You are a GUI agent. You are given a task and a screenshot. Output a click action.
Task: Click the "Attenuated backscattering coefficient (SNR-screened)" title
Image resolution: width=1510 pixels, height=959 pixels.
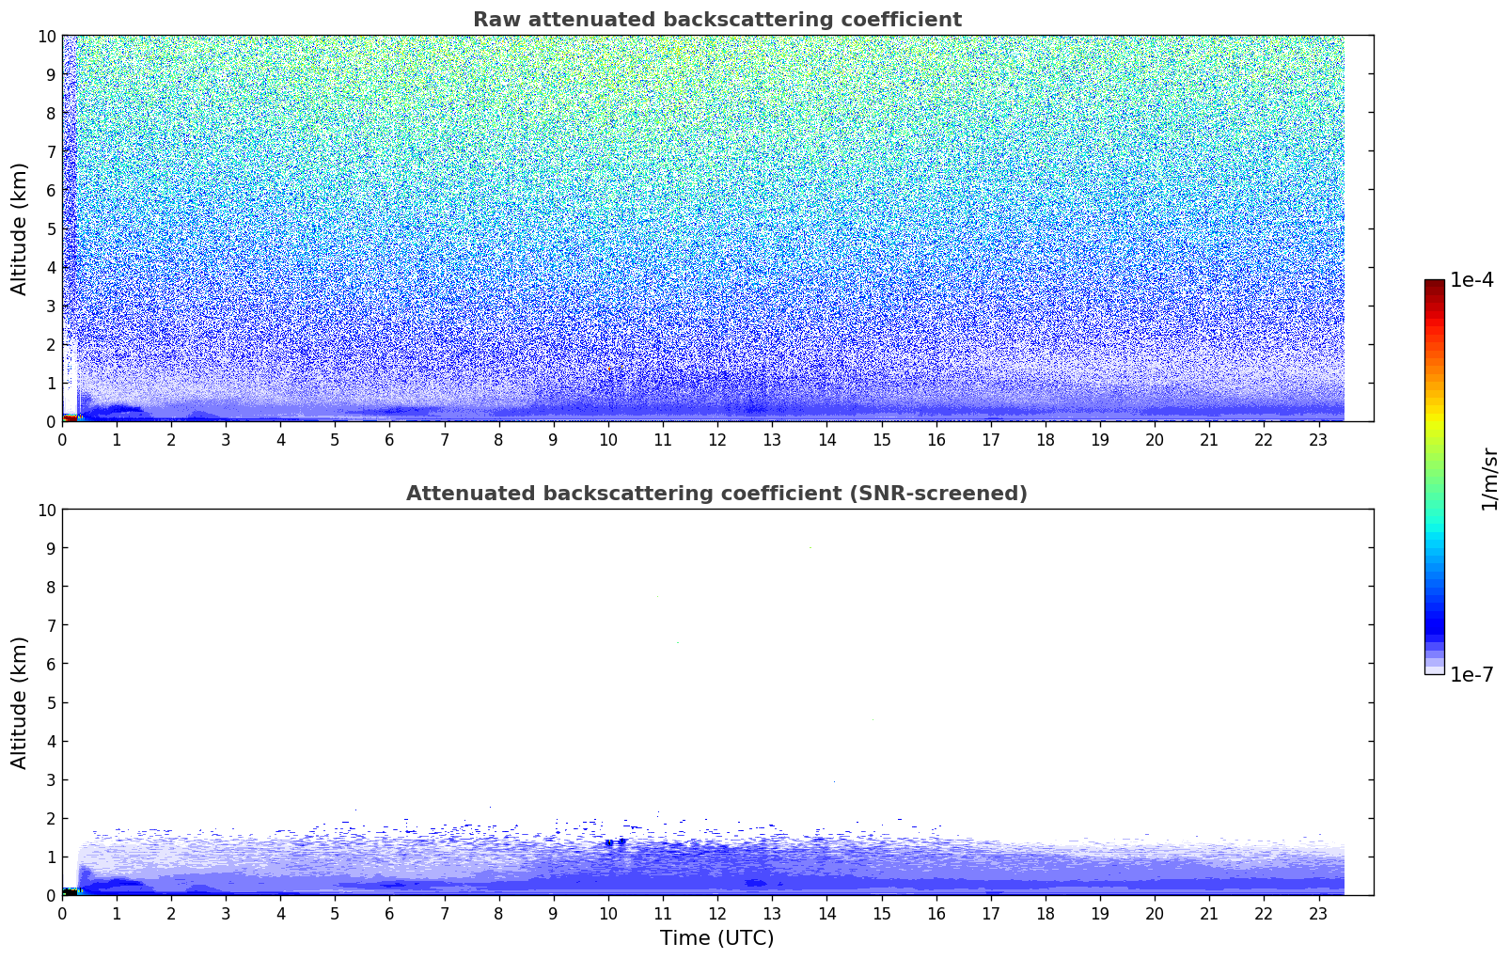716,494
